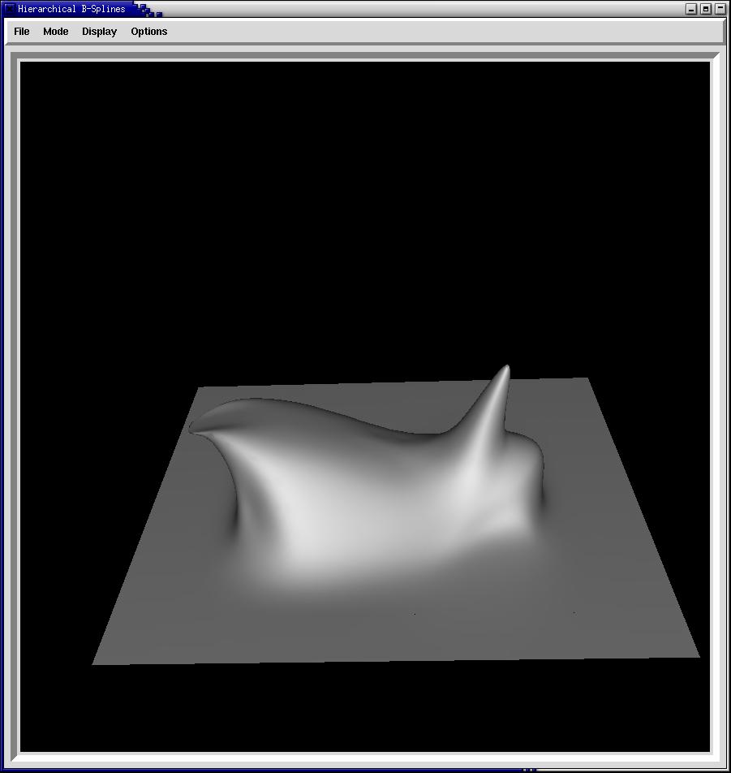Select the back-left corner of the plane
This screenshot has height=773, width=731.
click(200, 389)
